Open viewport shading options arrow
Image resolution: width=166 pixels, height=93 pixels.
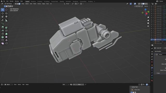(x=149, y=4)
